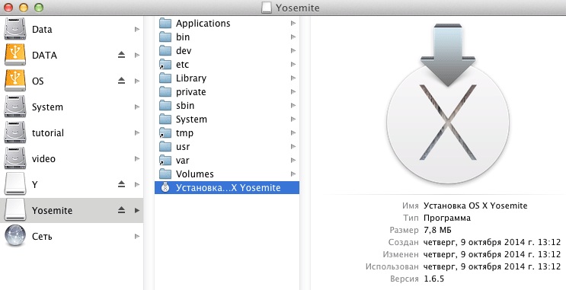566x290 pixels.
Task: Select the Сеть network label
Action: [x=42, y=237]
